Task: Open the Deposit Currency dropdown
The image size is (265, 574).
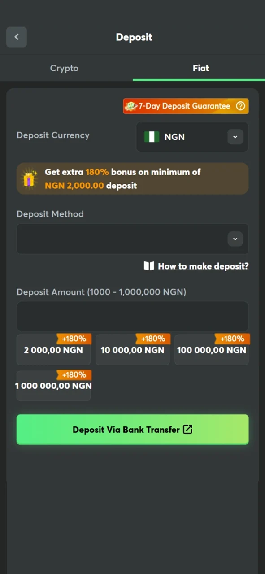Action: click(192, 137)
